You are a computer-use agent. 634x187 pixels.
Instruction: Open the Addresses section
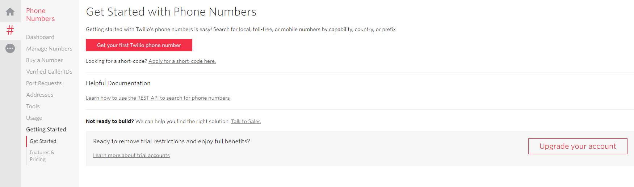click(40, 95)
